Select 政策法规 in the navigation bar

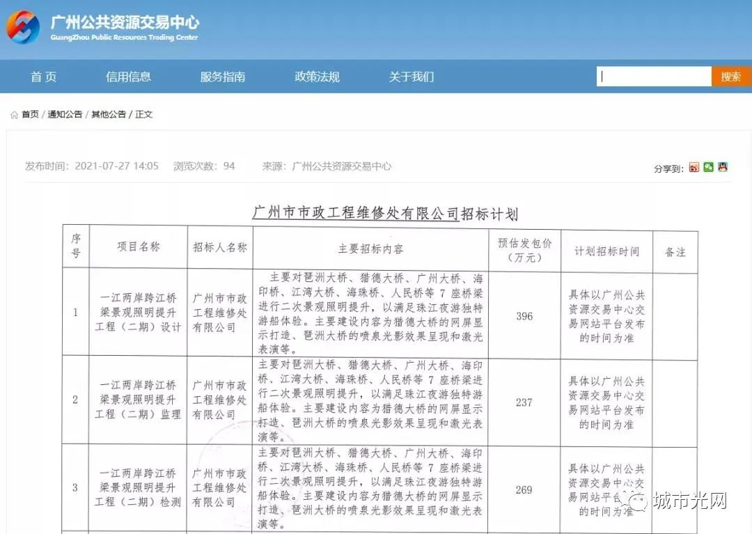(317, 77)
